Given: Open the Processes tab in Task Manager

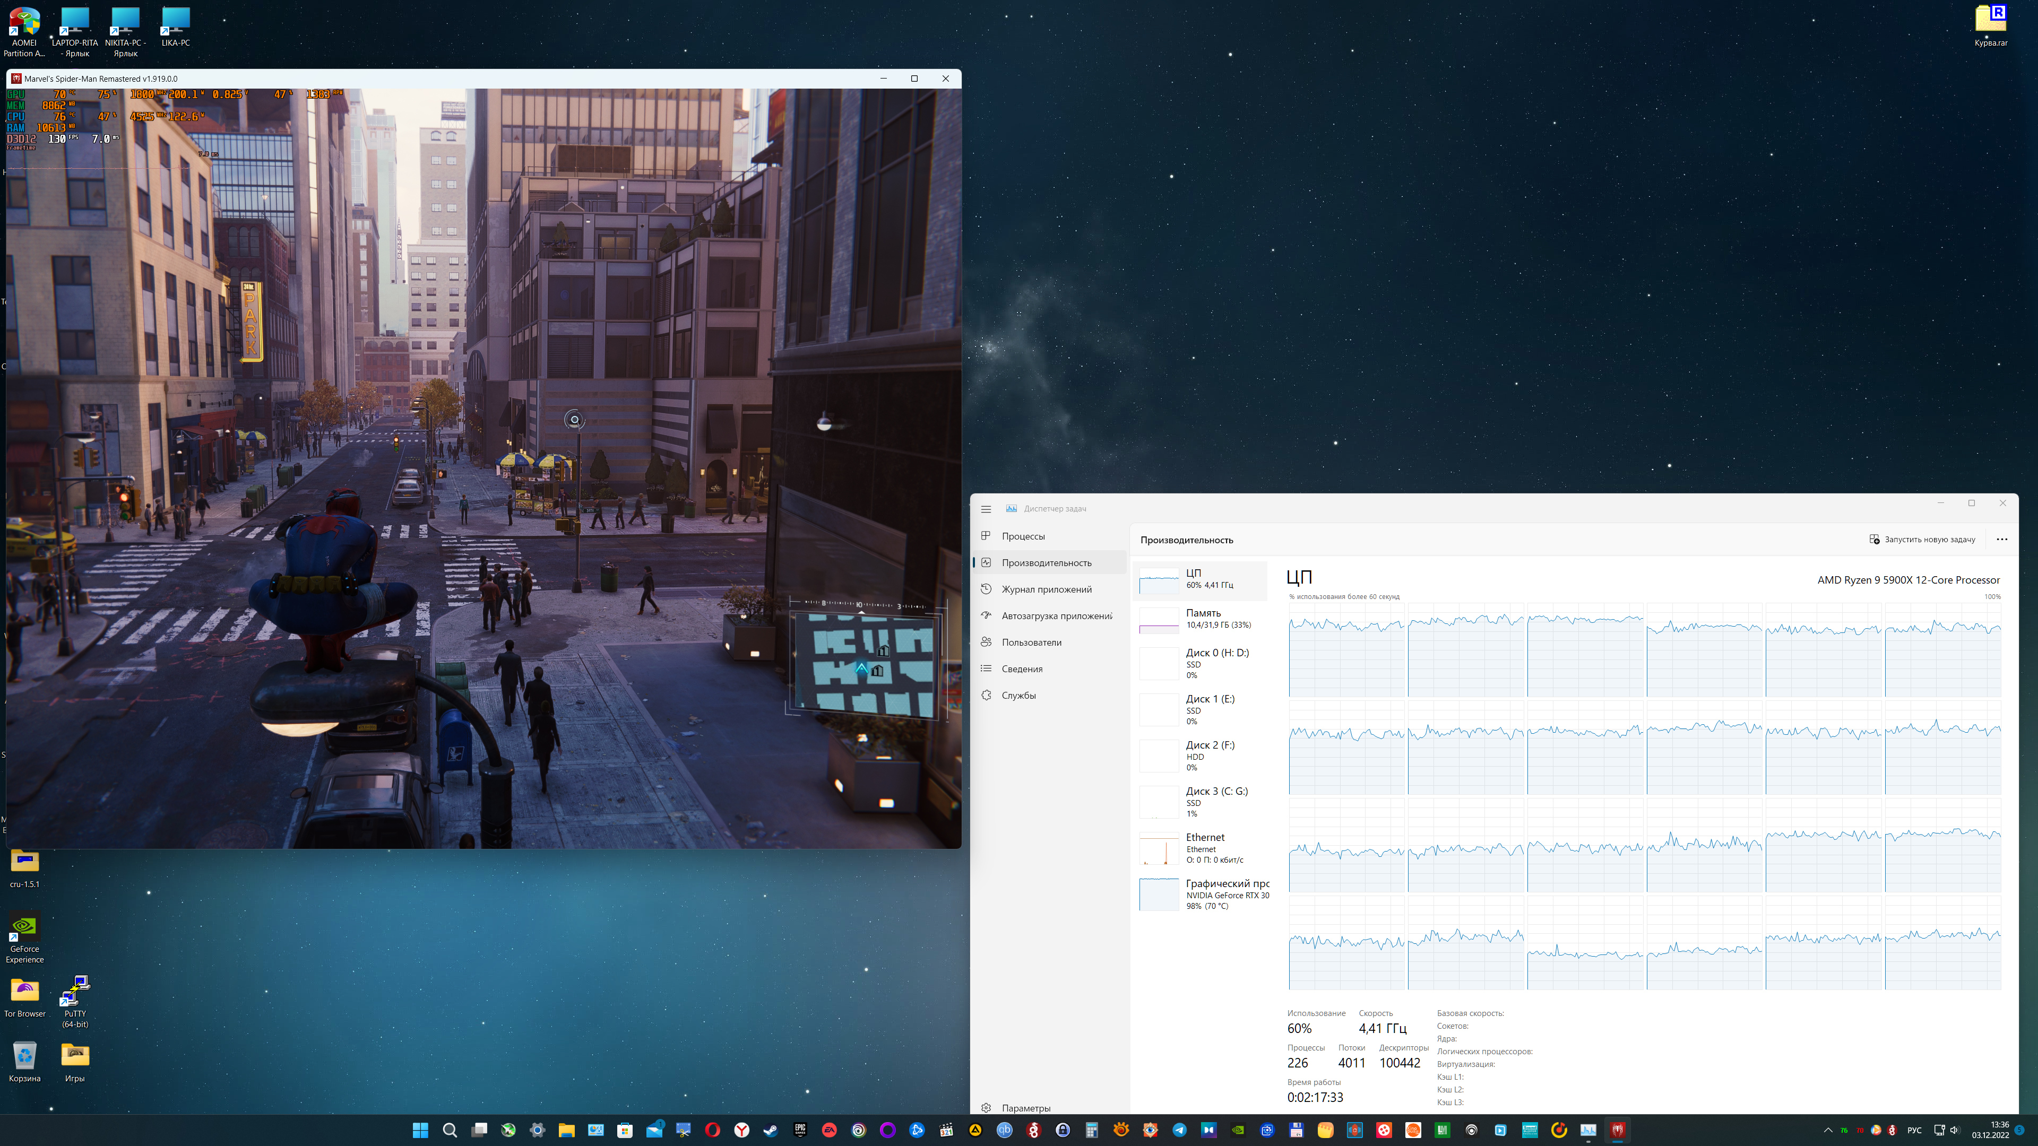Looking at the screenshot, I should 1022,536.
